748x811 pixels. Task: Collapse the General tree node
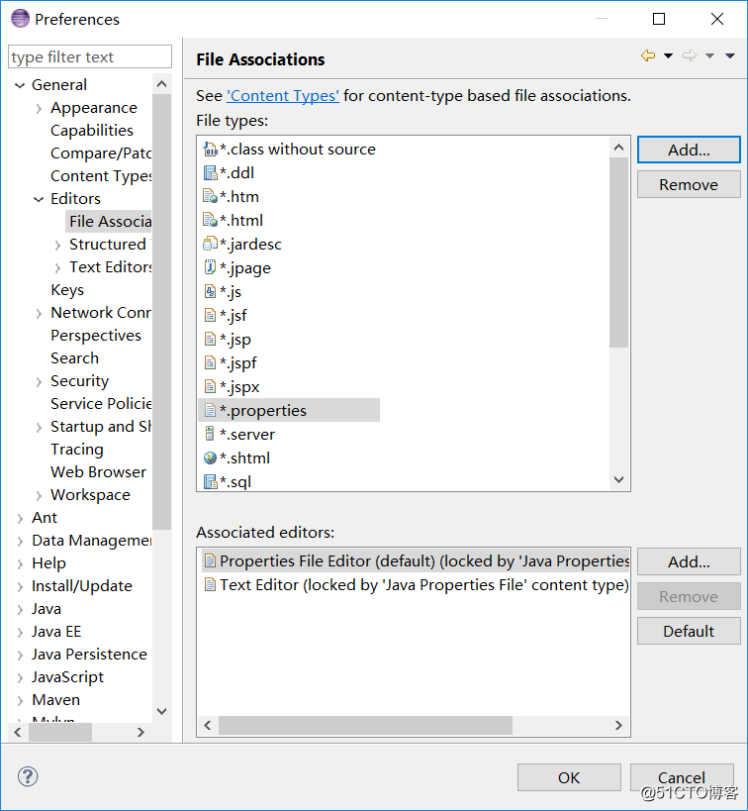20,85
